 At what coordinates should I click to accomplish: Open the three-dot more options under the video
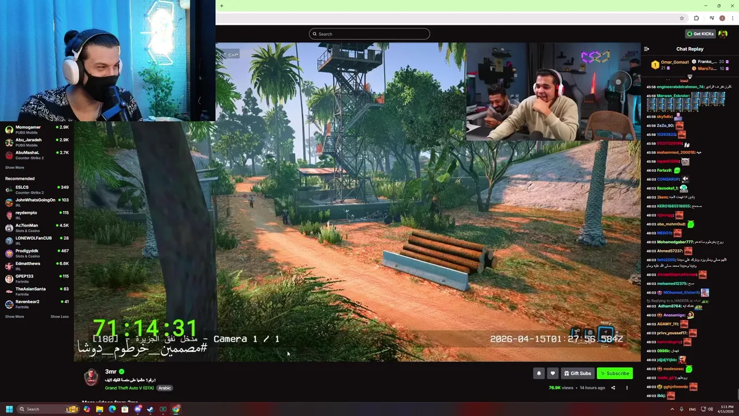[626, 388]
